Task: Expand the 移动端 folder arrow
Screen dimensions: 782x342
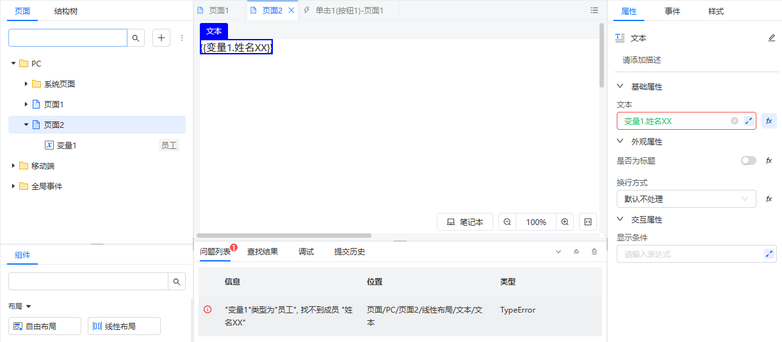Action: [13, 166]
